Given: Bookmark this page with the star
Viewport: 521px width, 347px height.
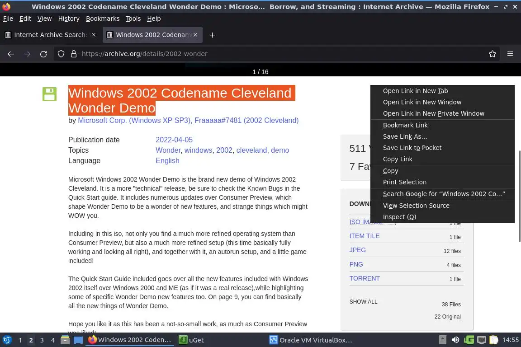Looking at the screenshot, I should 493,54.
